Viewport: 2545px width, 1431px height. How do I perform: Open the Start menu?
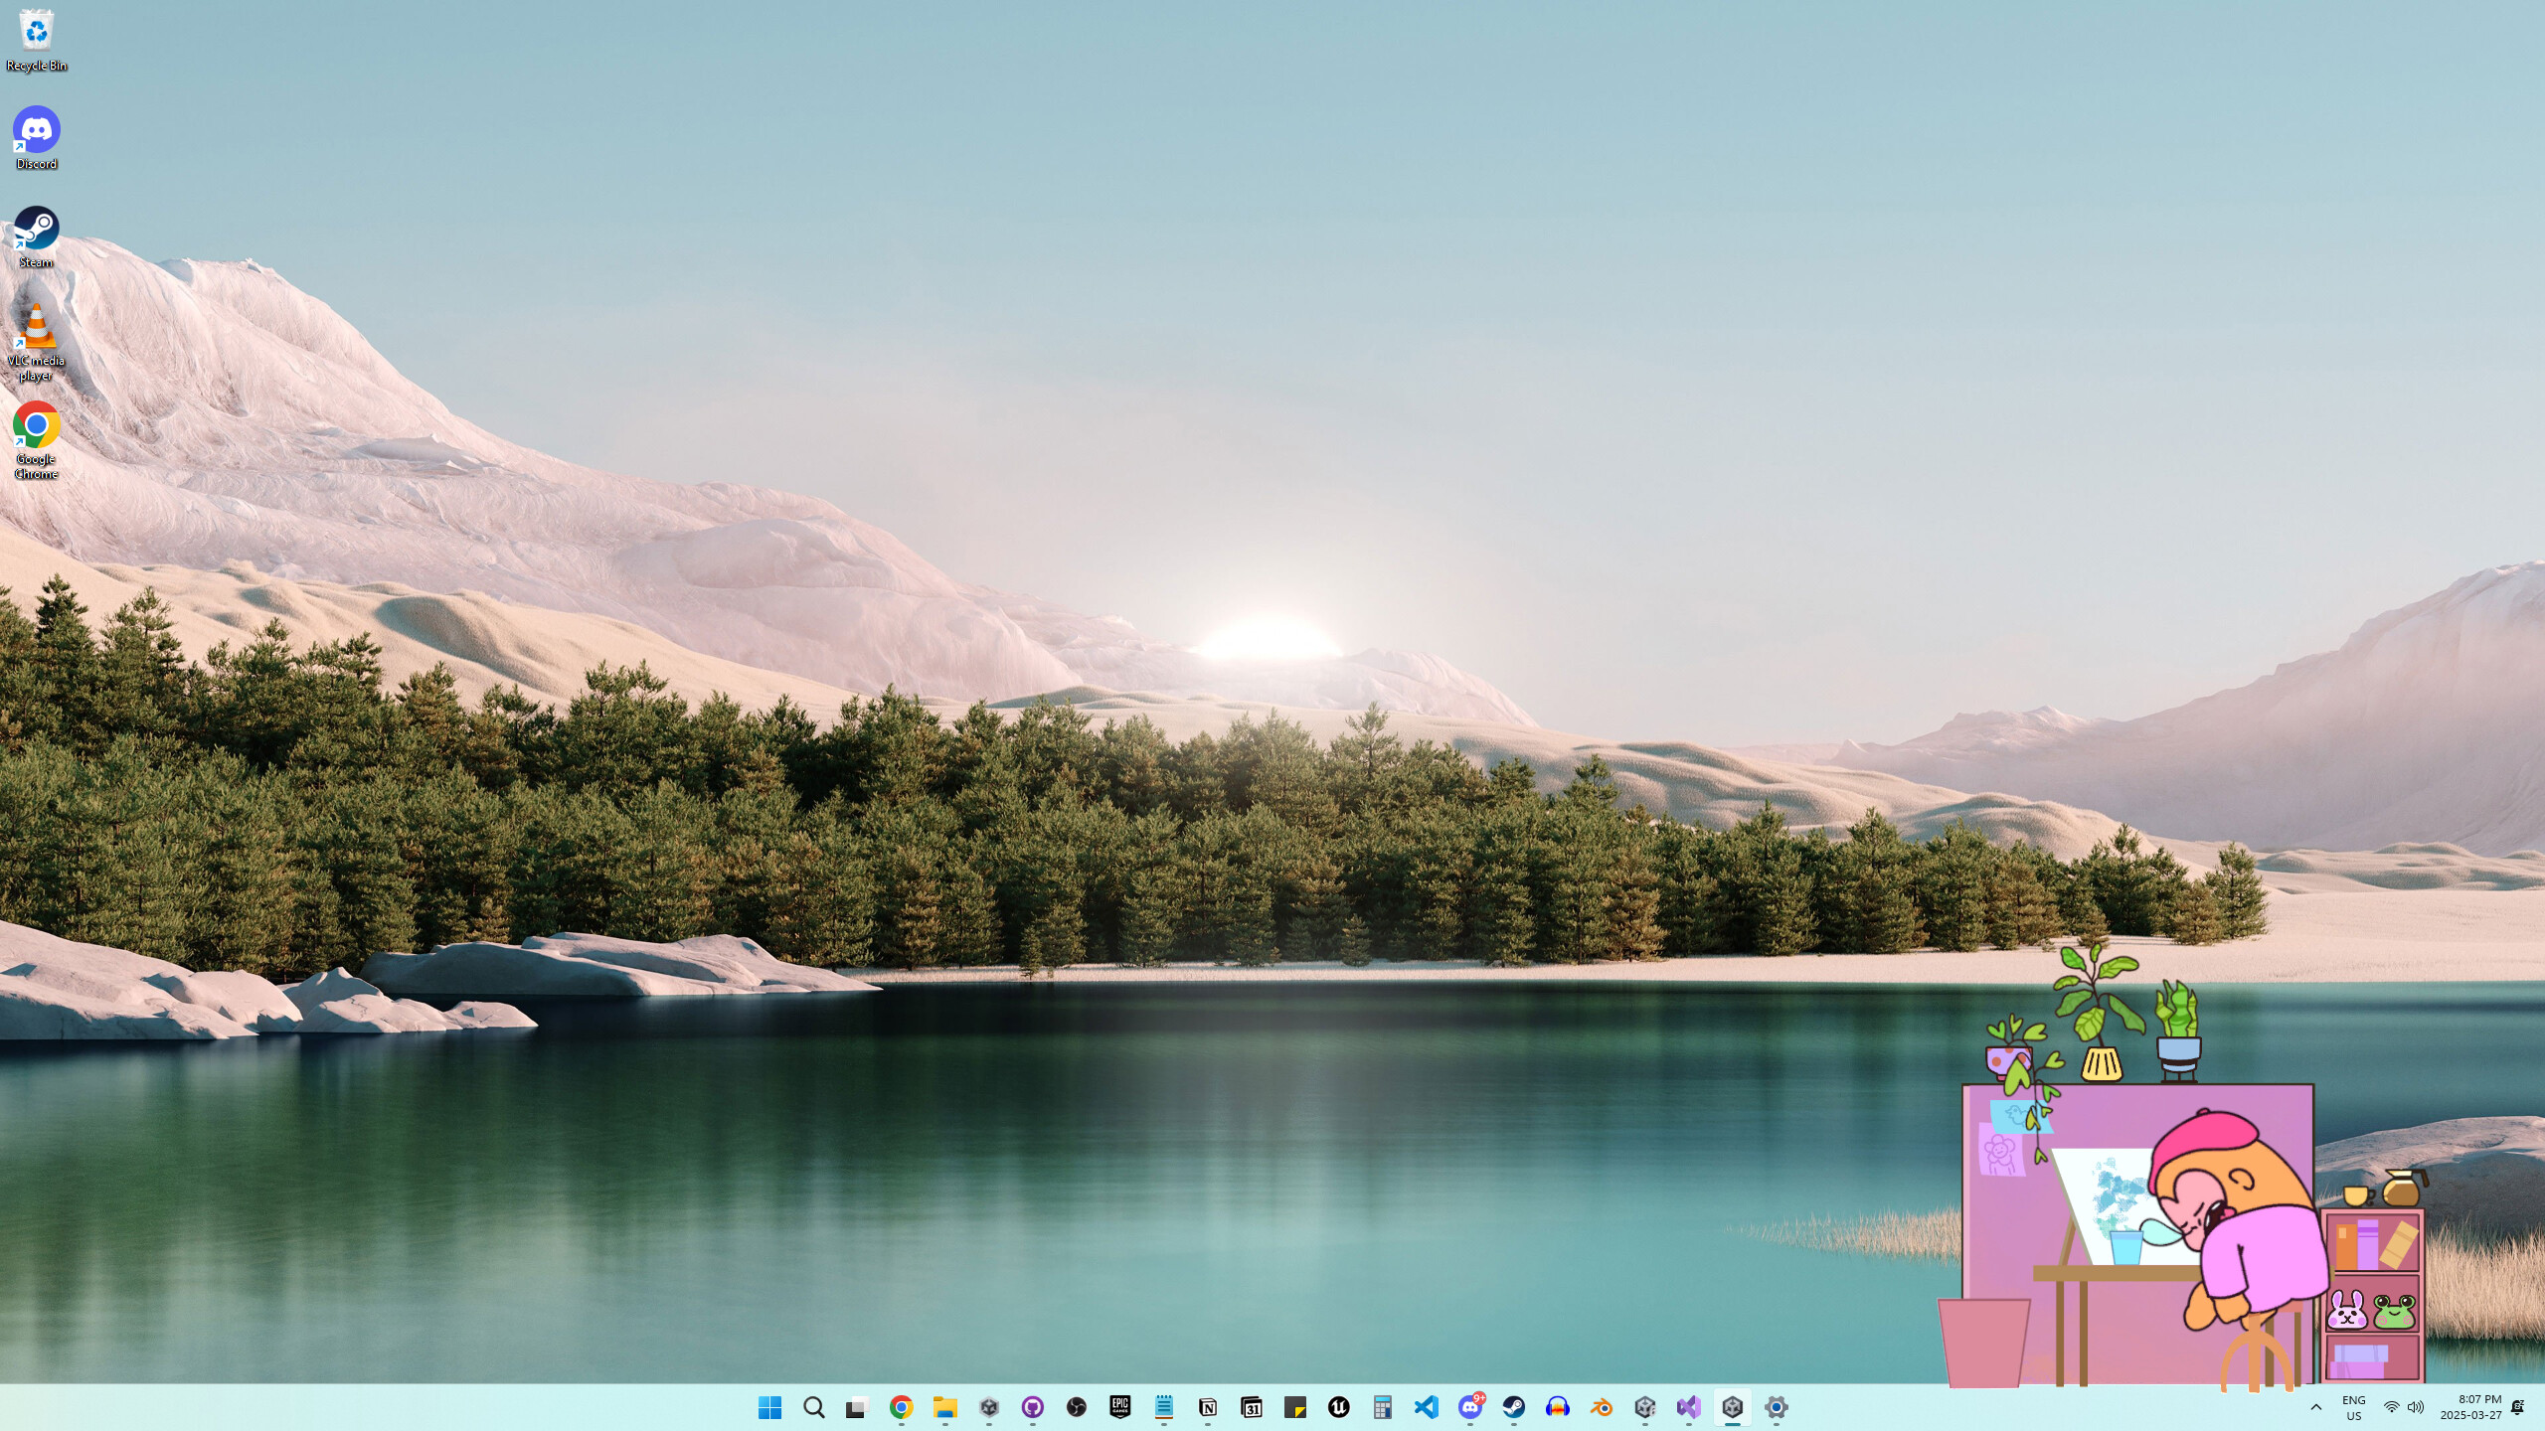pos(768,1407)
